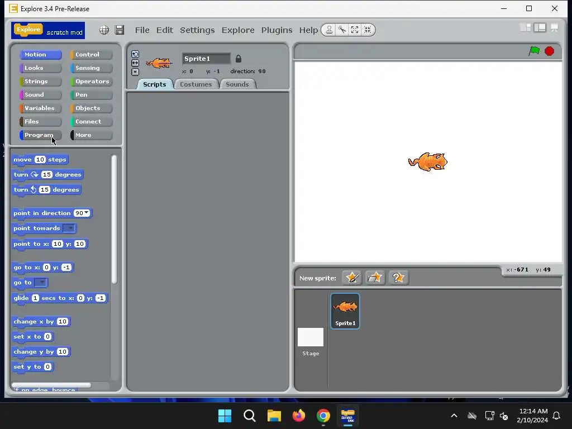The width and height of the screenshot is (572, 429).
Task: Paint a new sprite icon
Action: coord(352,278)
